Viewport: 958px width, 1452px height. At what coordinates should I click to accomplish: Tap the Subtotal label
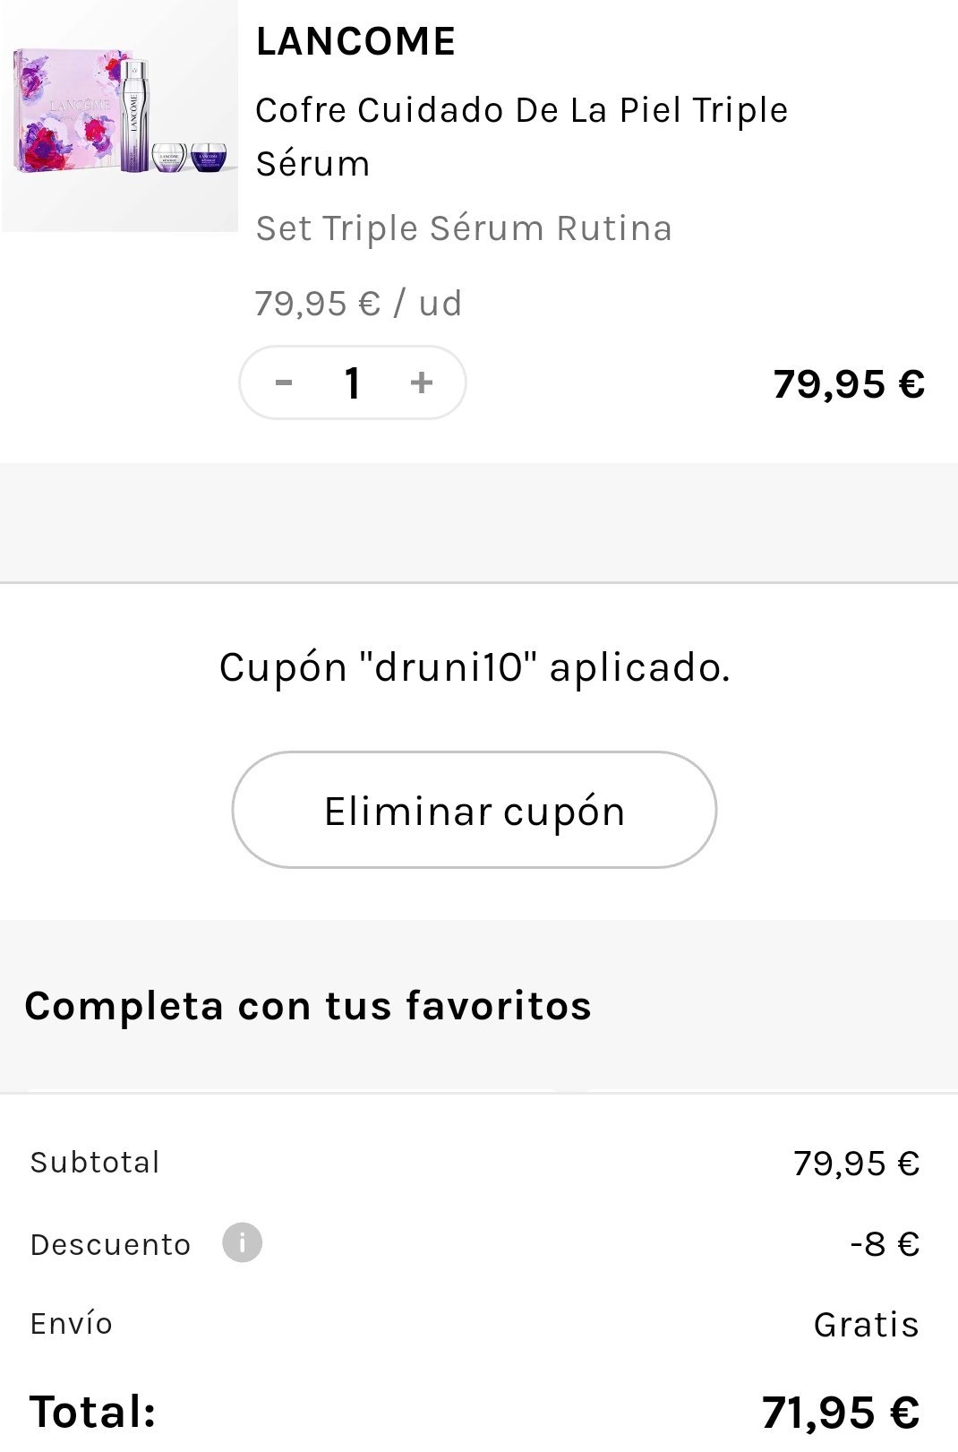point(95,1163)
